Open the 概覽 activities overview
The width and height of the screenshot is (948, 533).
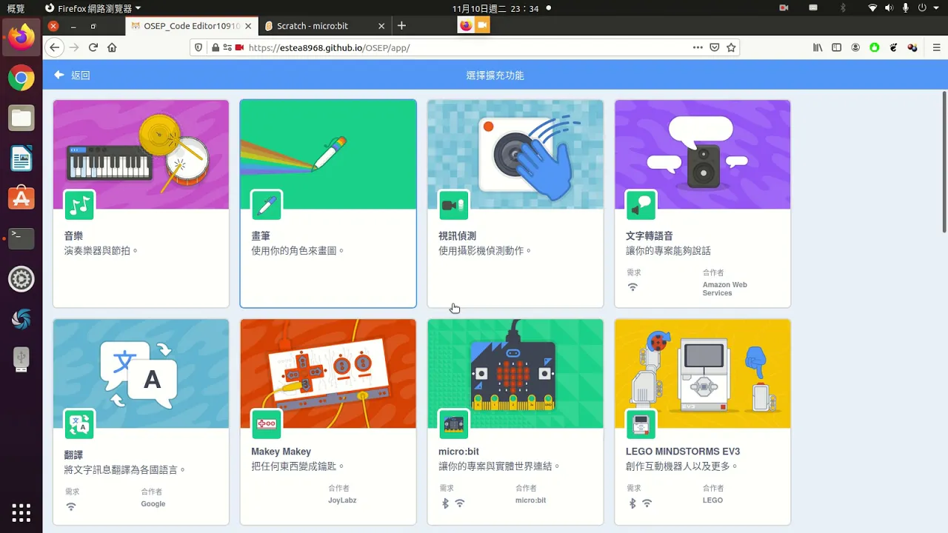click(x=16, y=8)
